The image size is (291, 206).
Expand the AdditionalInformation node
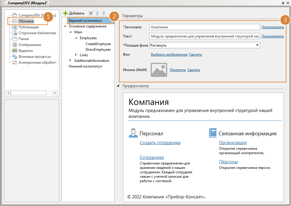70,61
